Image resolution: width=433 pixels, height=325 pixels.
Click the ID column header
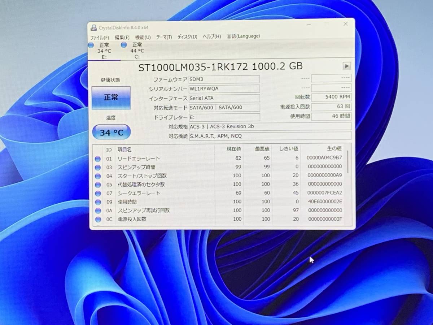pos(109,149)
